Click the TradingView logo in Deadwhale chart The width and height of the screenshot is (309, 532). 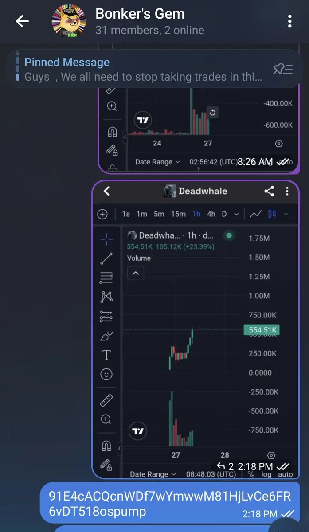pyautogui.click(x=138, y=431)
